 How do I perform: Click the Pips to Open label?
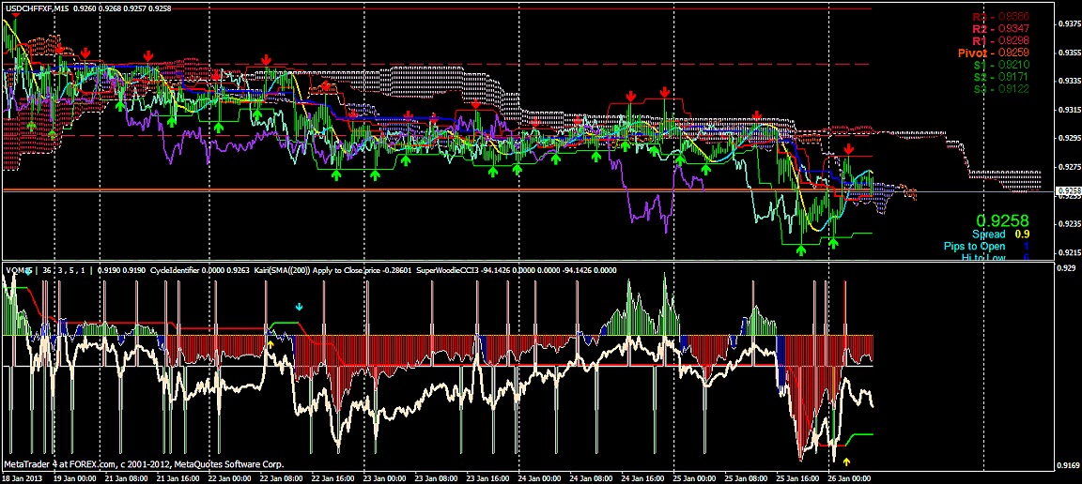(974, 247)
